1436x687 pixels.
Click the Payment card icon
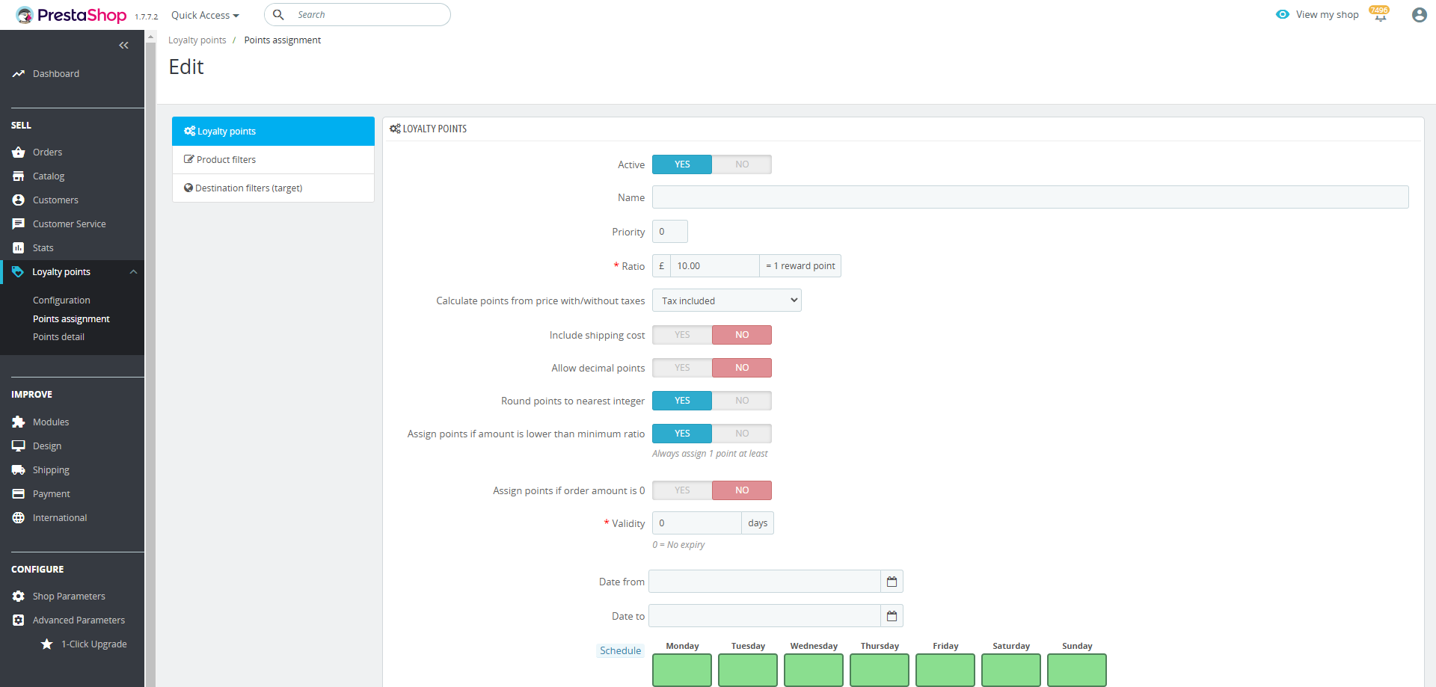click(x=19, y=494)
